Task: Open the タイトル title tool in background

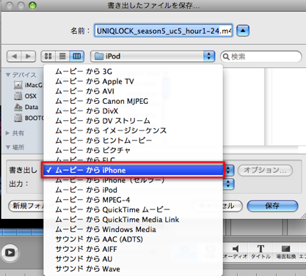Action: 261,252
